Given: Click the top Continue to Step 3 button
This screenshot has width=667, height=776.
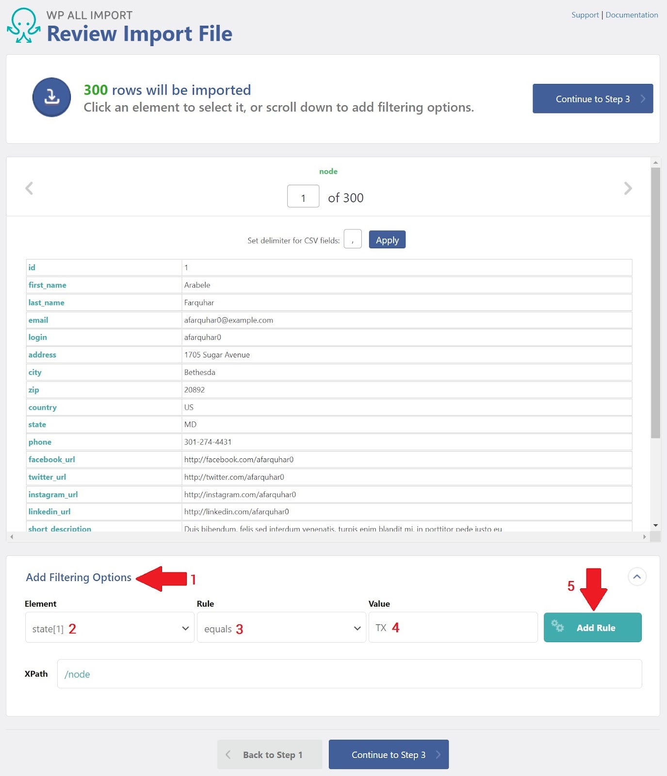Looking at the screenshot, I should point(593,98).
